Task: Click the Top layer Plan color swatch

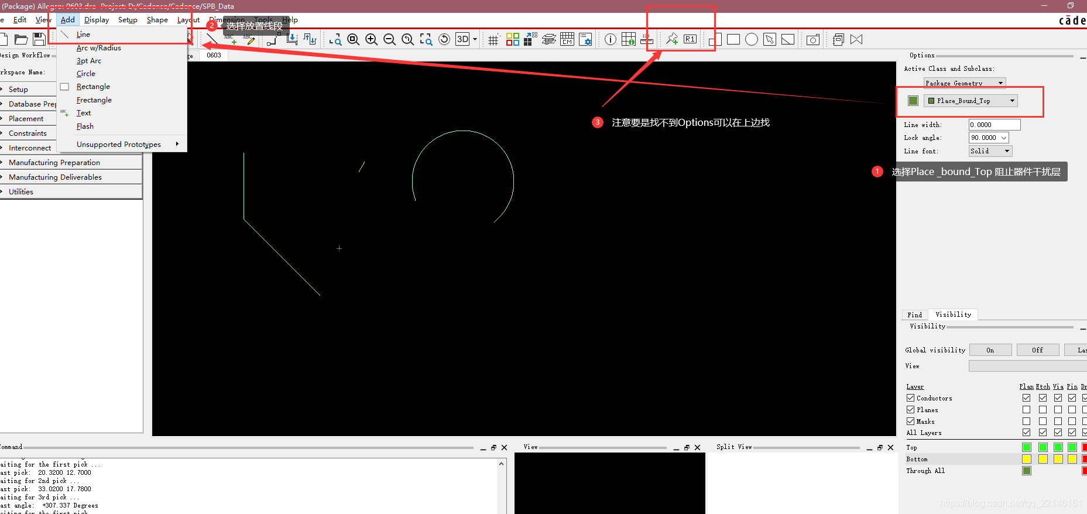Action: tap(1026, 447)
